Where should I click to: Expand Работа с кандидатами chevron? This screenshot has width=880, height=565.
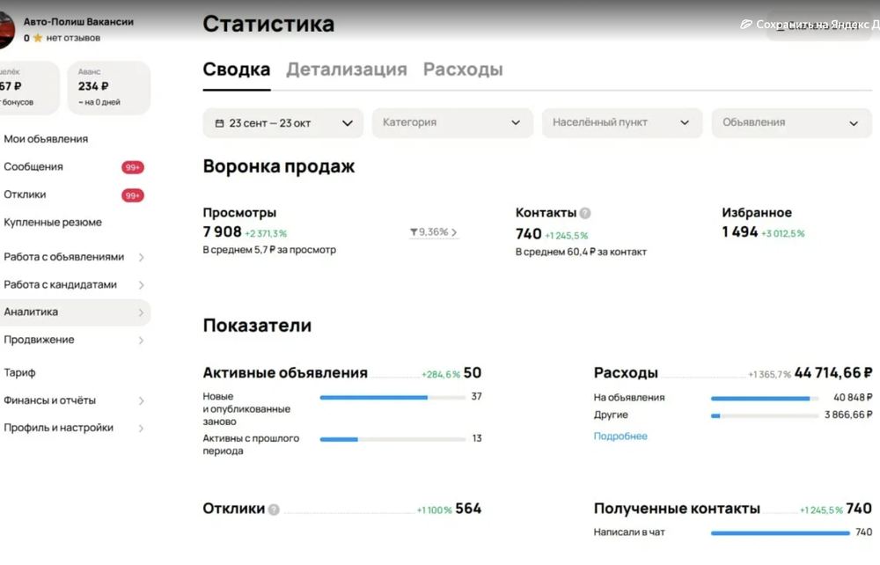click(x=142, y=285)
